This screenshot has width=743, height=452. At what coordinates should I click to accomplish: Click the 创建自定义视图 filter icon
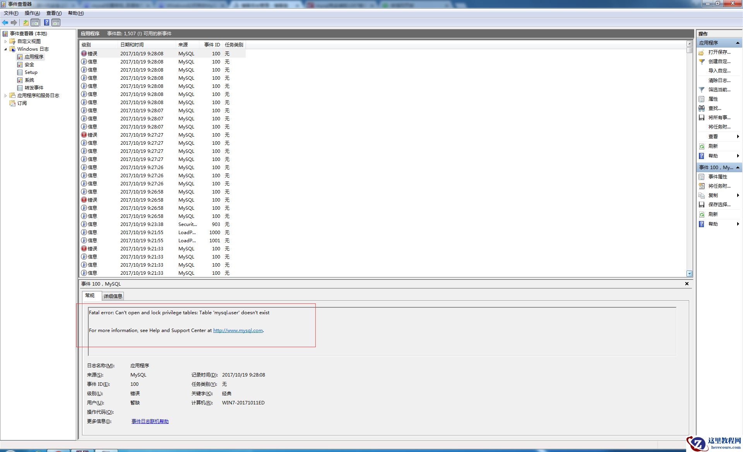click(x=702, y=62)
